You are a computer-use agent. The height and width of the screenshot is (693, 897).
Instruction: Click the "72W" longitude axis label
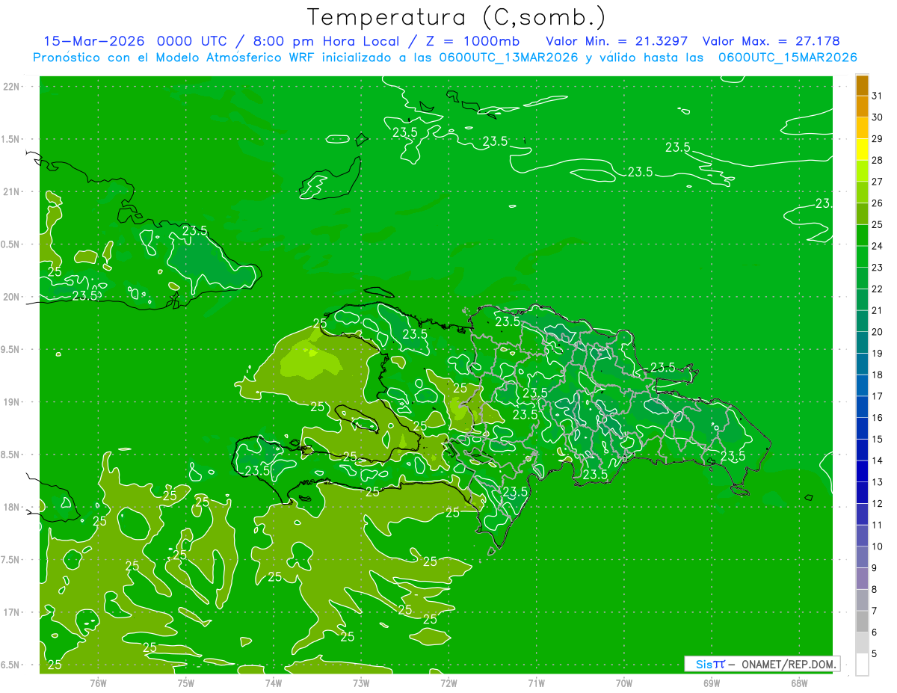[449, 683]
